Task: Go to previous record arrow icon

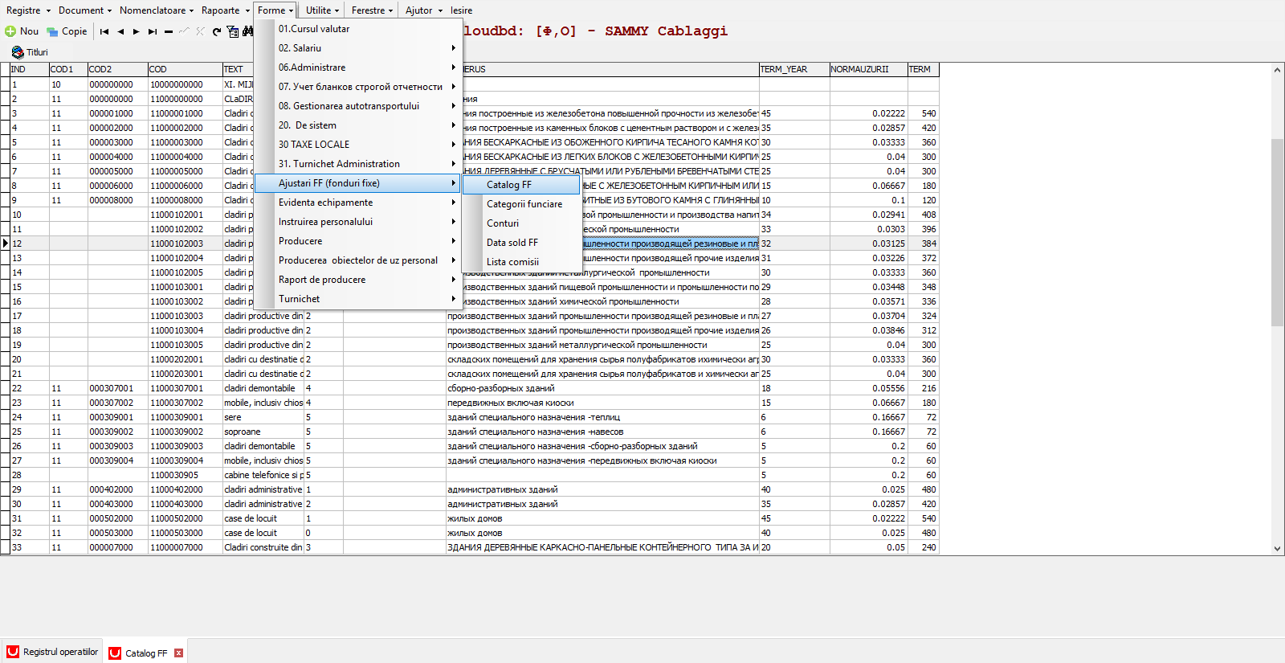Action: (120, 31)
